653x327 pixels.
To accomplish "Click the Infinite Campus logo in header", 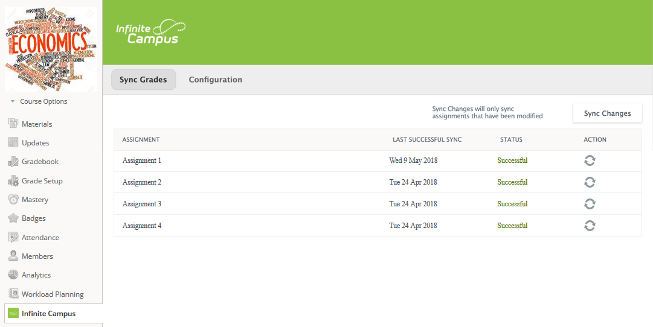I will pyautogui.click(x=150, y=33).
